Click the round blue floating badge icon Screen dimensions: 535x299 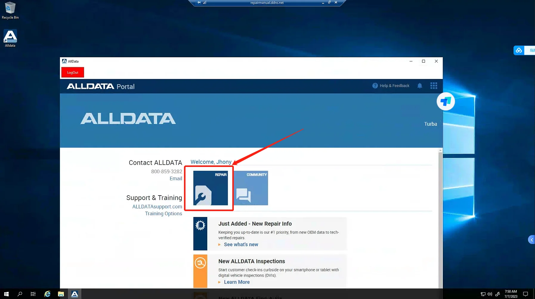[446, 102]
